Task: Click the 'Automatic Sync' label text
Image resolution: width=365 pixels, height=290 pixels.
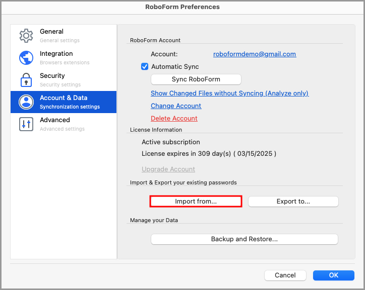Action: (175, 66)
